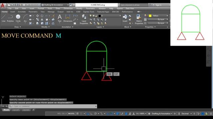Select the Polyline tool
Screen dimensions: 213x119
pyautogui.click(x=10, y=18)
